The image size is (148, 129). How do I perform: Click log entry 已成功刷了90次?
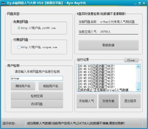(x=96, y=78)
